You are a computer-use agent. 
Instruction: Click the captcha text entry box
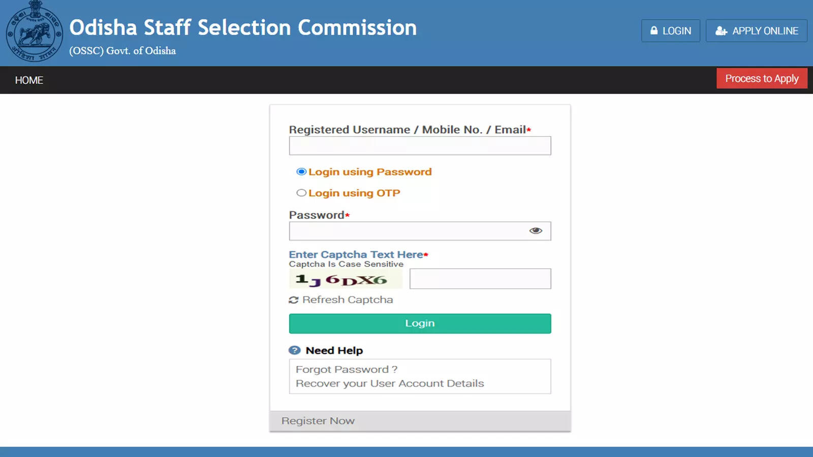pyautogui.click(x=480, y=278)
